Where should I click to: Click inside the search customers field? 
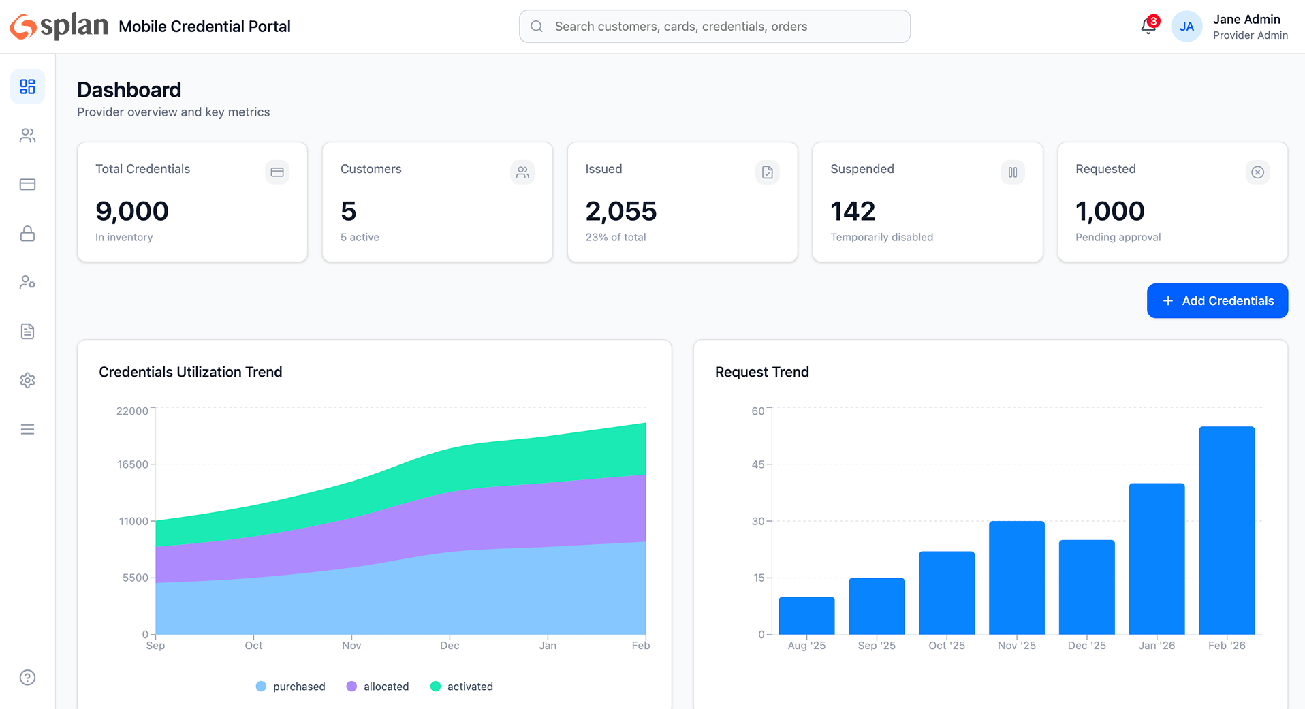click(x=714, y=26)
